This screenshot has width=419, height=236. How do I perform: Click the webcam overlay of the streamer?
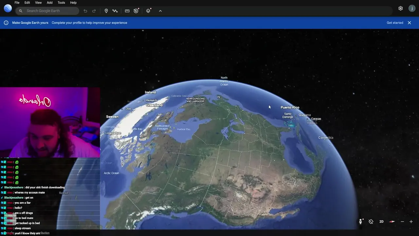[x=50, y=122]
